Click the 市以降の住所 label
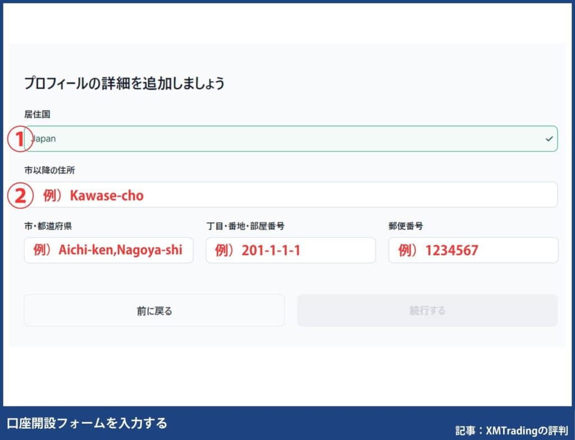 (49, 170)
